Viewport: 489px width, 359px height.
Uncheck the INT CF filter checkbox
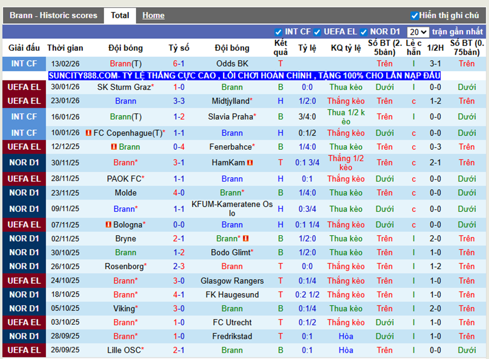(278, 32)
